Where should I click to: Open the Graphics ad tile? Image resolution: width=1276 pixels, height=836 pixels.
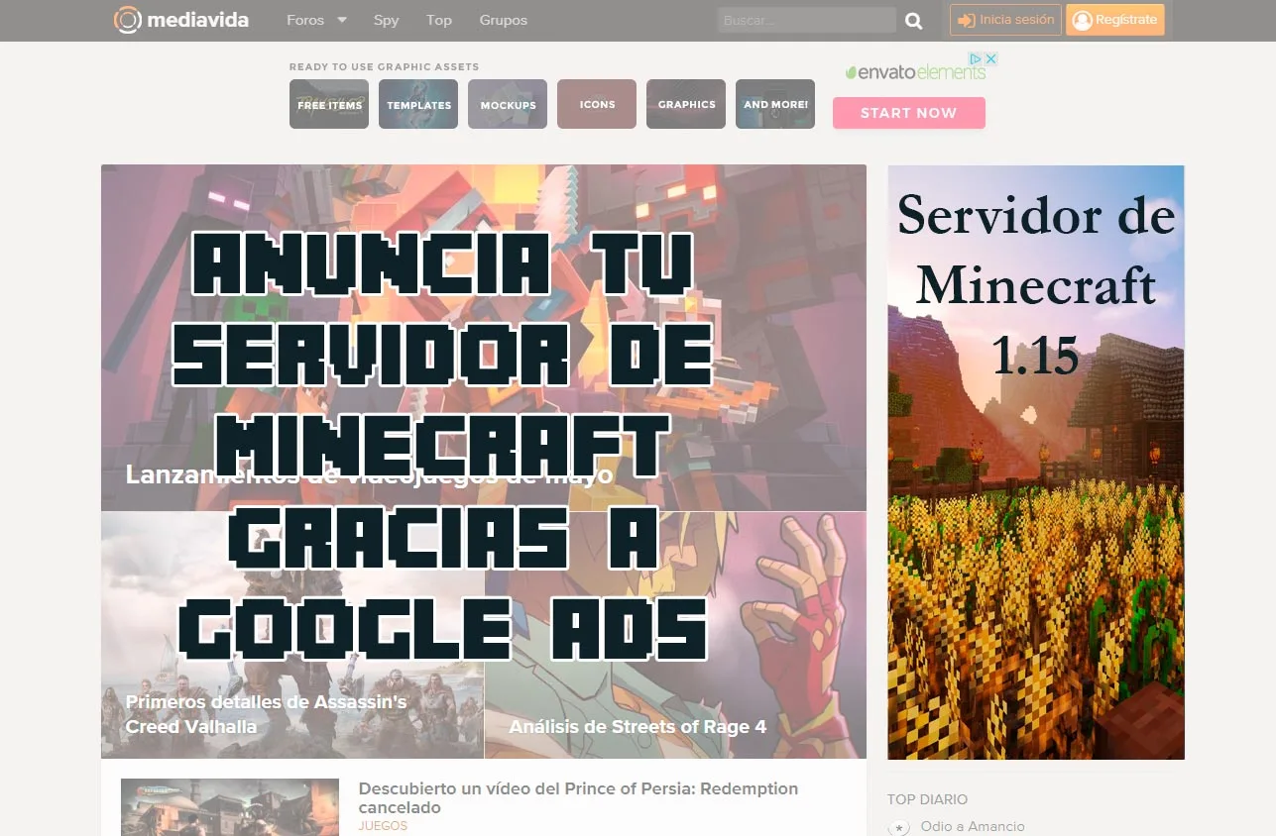686,104
